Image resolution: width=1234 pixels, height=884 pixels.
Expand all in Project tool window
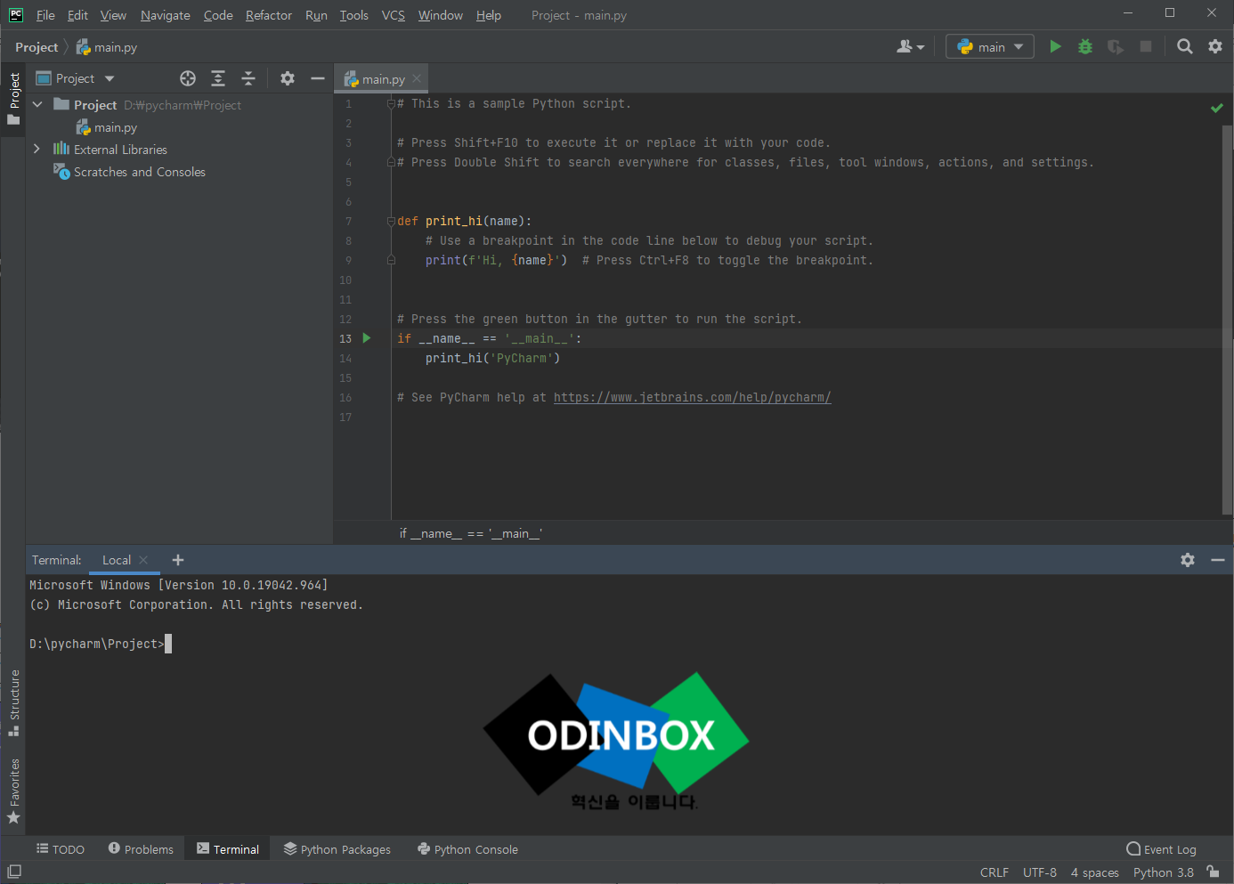point(218,78)
